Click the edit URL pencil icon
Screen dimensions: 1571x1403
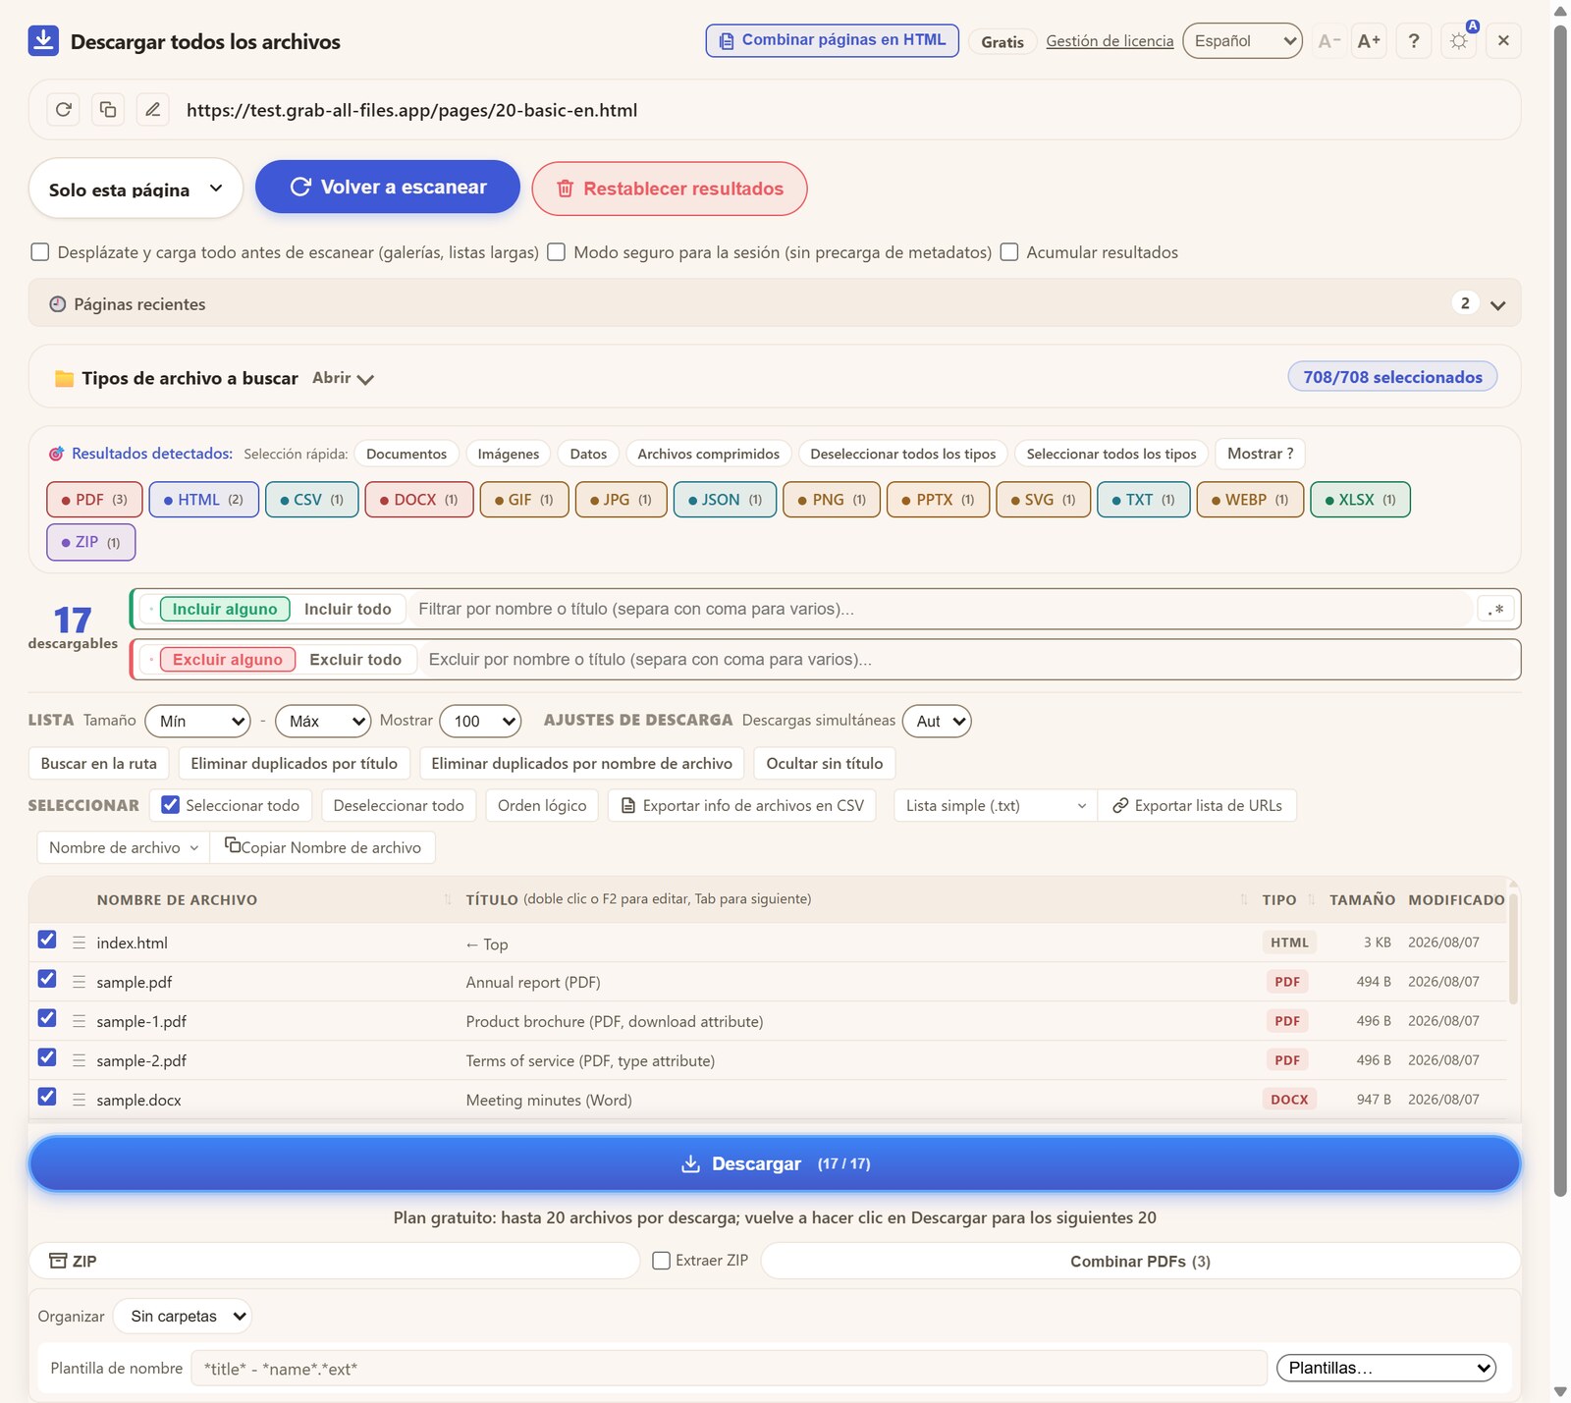[152, 110]
